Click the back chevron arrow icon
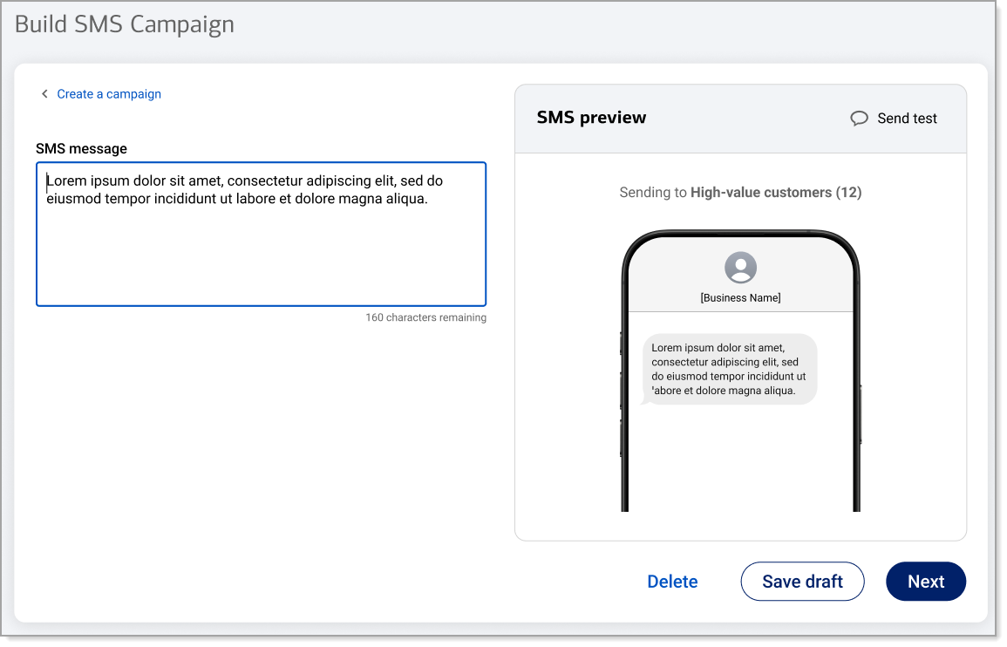Image resolution: width=1007 pixels, height=647 pixels. click(x=44, y=94)
